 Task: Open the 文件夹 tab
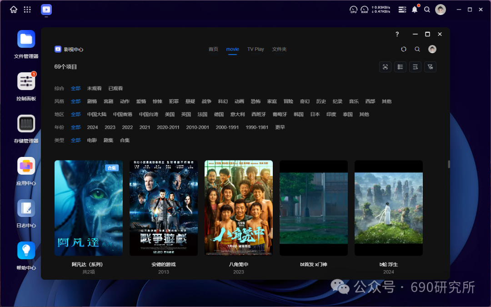[x=279, y=49]
